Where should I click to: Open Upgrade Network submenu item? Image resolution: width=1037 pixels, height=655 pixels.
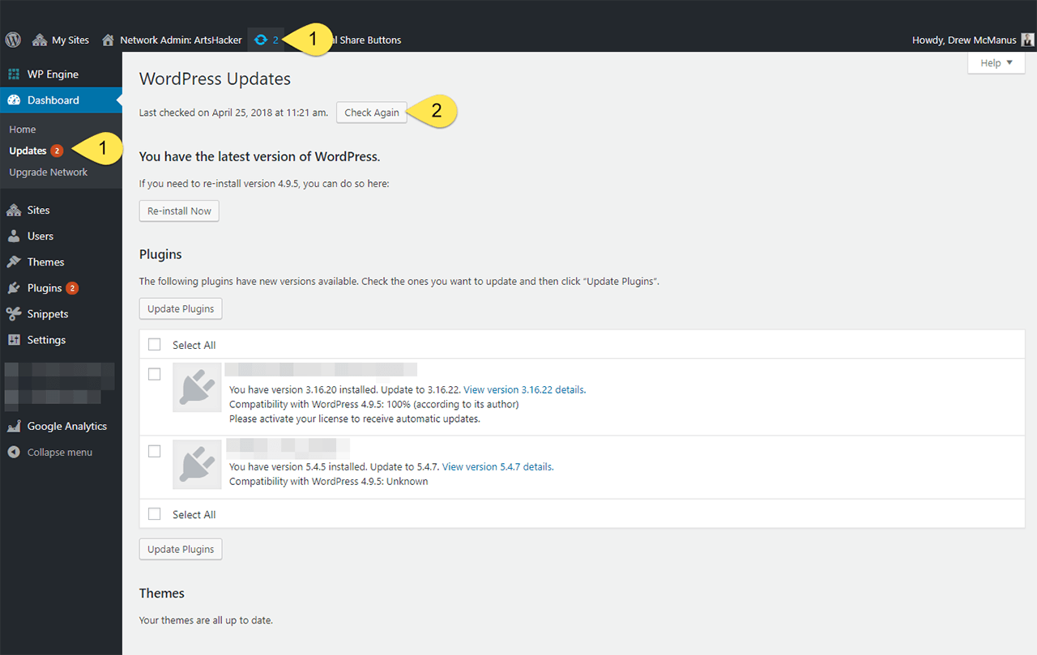tap(49, 172)
